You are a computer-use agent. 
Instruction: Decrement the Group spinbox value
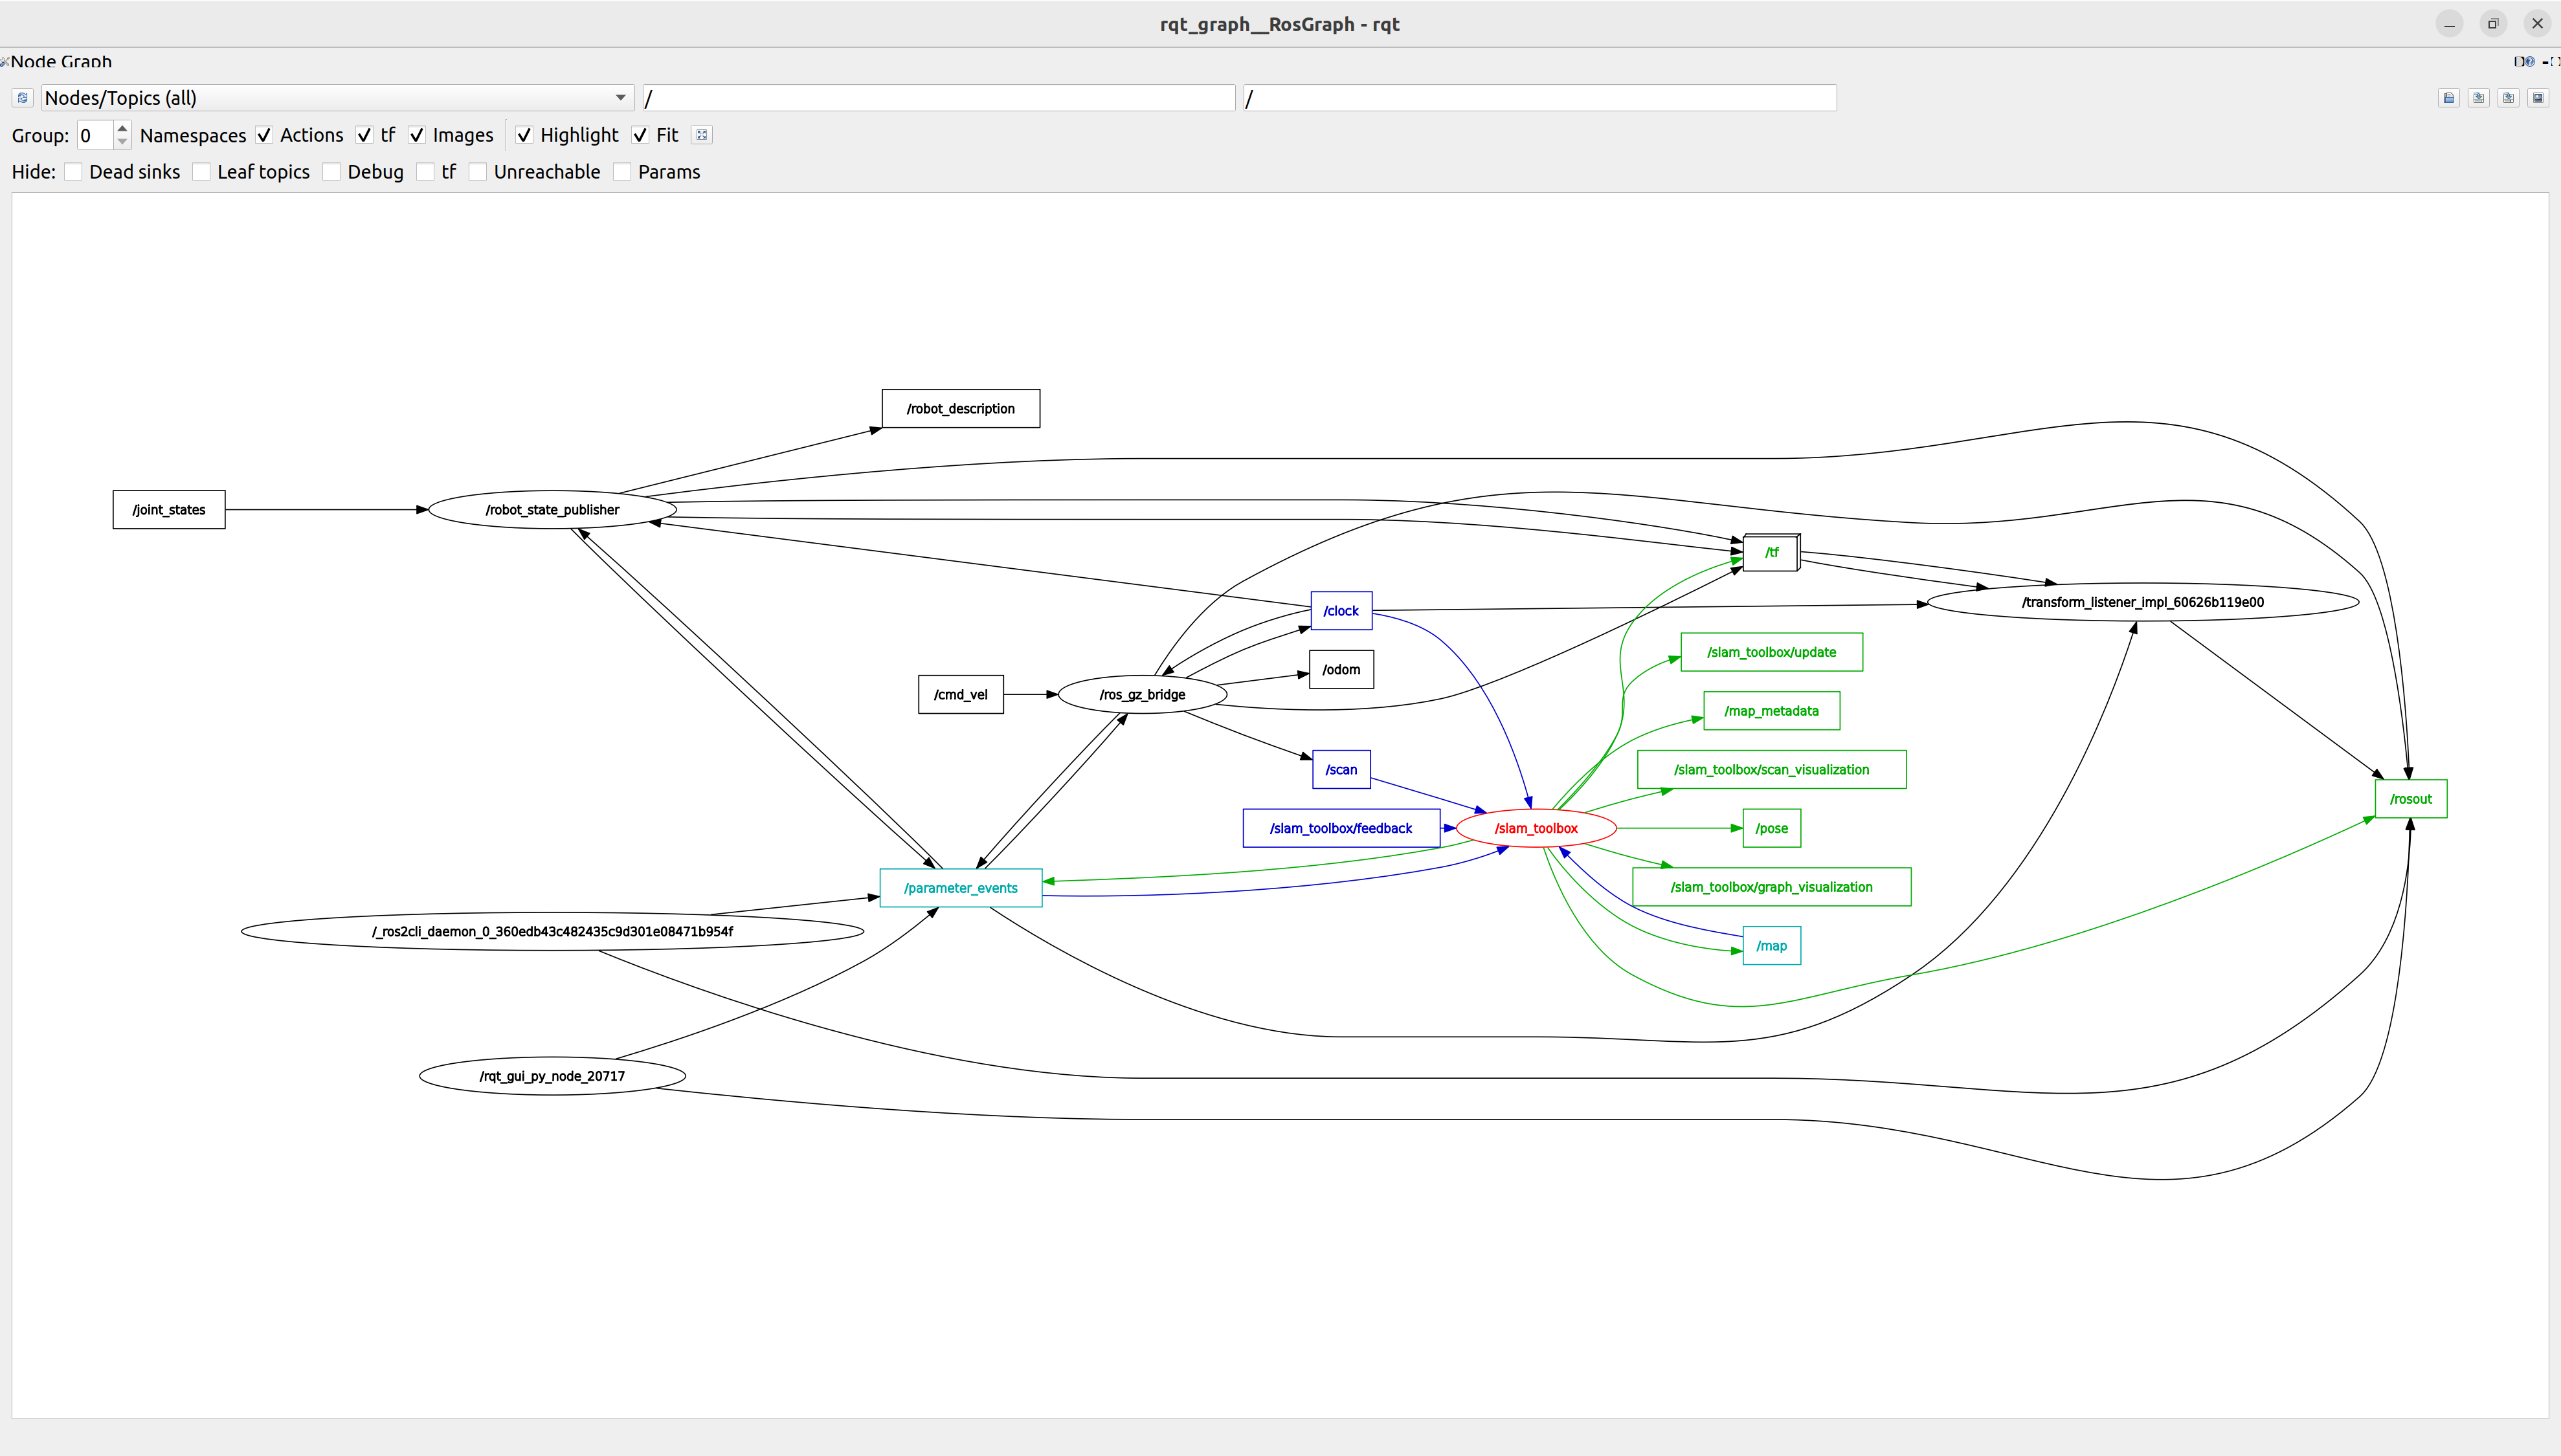122,142
